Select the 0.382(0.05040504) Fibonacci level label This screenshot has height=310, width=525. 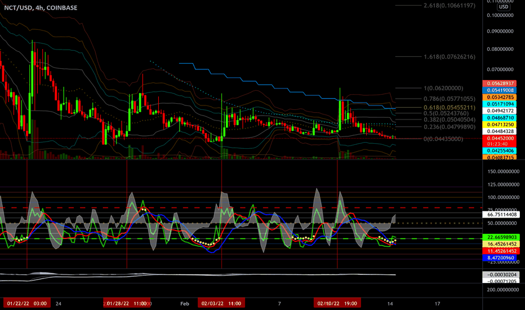coord(450,119)
